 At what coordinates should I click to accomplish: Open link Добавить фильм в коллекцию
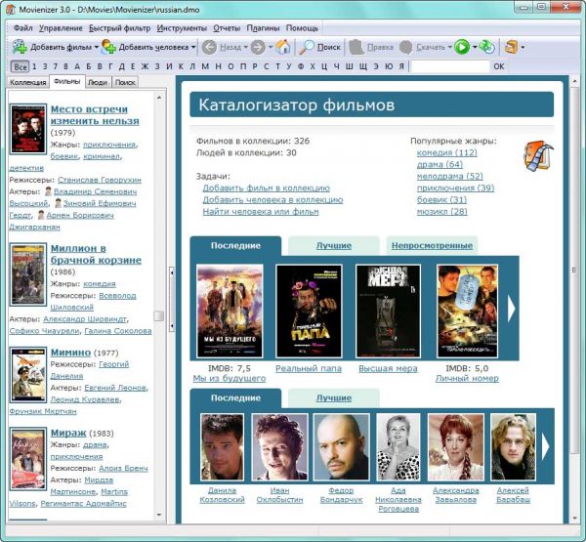[266, 188]
